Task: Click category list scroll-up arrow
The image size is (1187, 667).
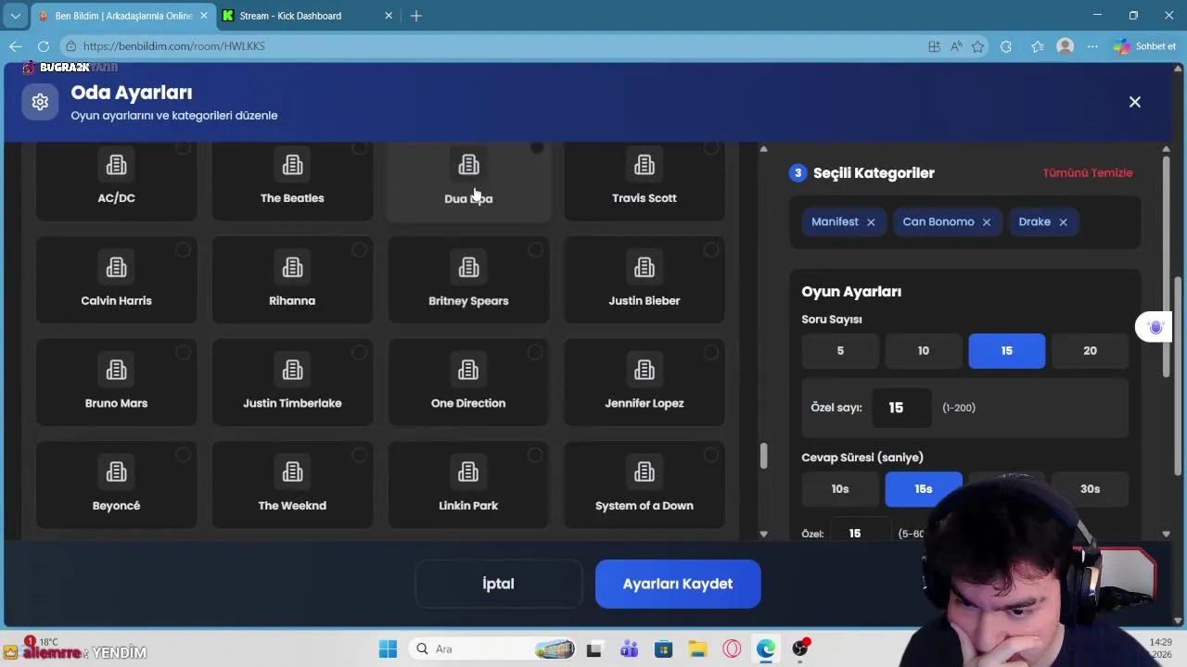Action: pyautogui.click(x=763, y=149)
